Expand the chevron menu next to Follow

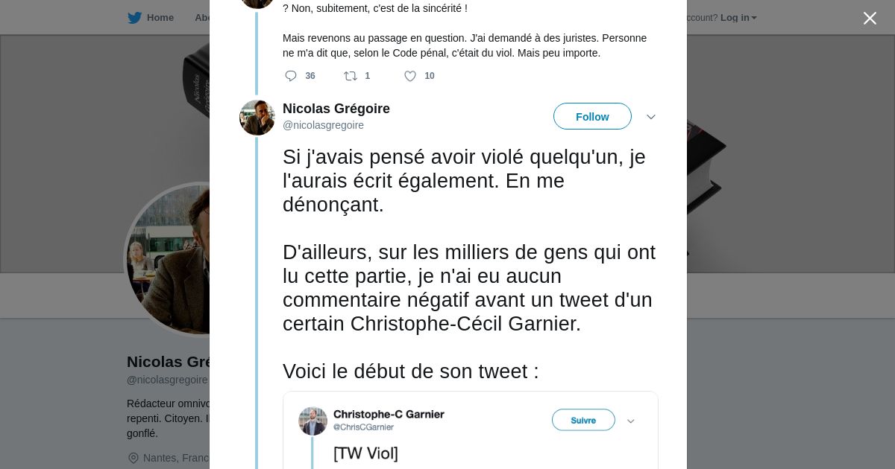click(x=651, y=117)
